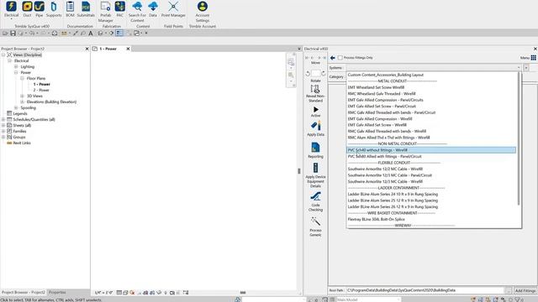Collapse the Views (Discipline) node
Image resolution: width=538 pixels, height=302 pixels.
[x=3, y=55]
